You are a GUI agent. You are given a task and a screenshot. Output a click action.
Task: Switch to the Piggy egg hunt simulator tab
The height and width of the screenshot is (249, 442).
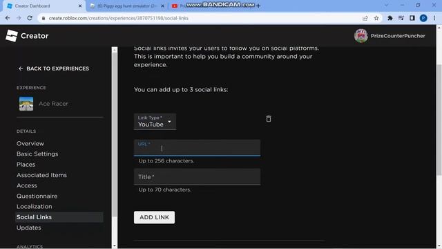127,6
